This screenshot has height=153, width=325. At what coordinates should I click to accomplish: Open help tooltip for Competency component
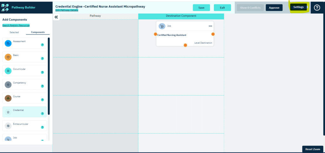coord(42,86)
